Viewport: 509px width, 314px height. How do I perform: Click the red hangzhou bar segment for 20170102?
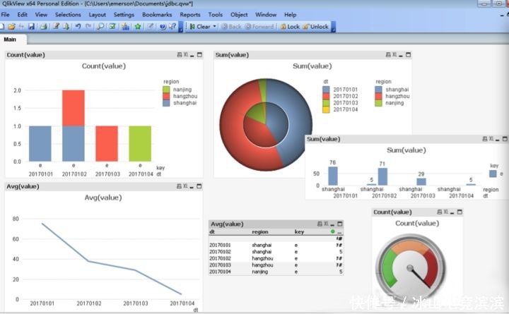pyautogui.click(x=73, y=107)
